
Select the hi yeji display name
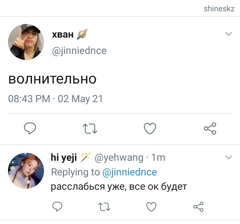[64, 157]
